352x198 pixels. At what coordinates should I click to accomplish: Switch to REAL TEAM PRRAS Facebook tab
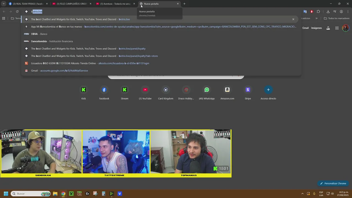tap(28, 4)
